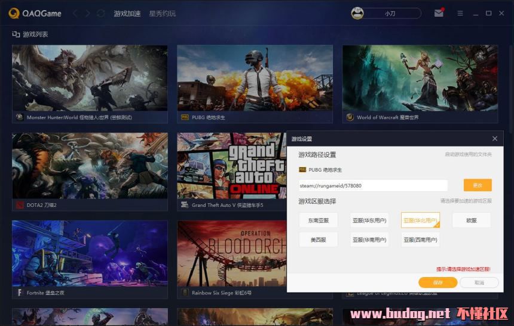514x326 pixels.
Task: Click the orange 更改 button
Action: click(x=478, y=185)
